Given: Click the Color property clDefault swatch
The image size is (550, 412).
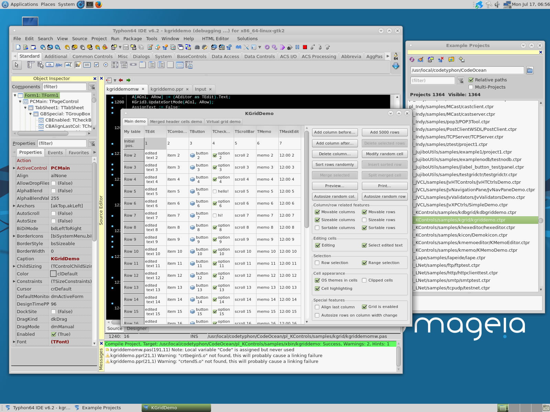Looking at the screenshot, I should (53, 274).
